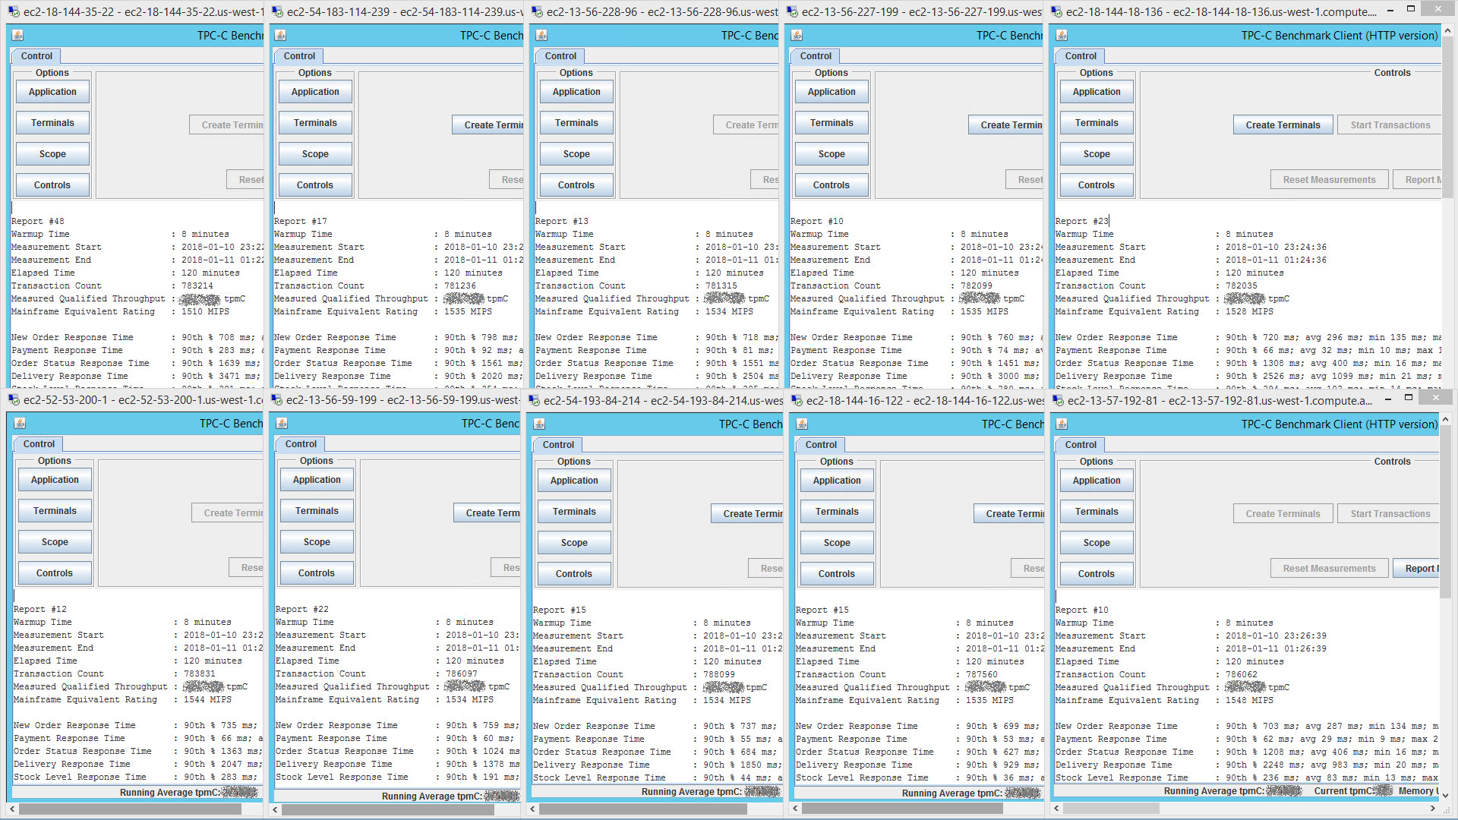The image size is (1458, 820).
Task: Open Control tab in ec2-52-53-200-1 window
Action: tap(39, 444)
